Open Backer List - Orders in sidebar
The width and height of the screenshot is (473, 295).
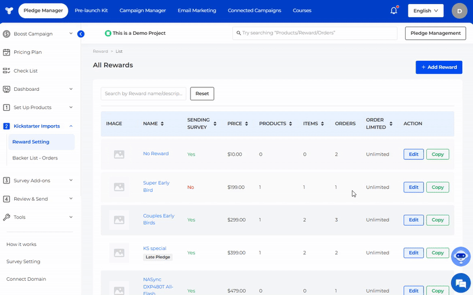pos(35,158)
